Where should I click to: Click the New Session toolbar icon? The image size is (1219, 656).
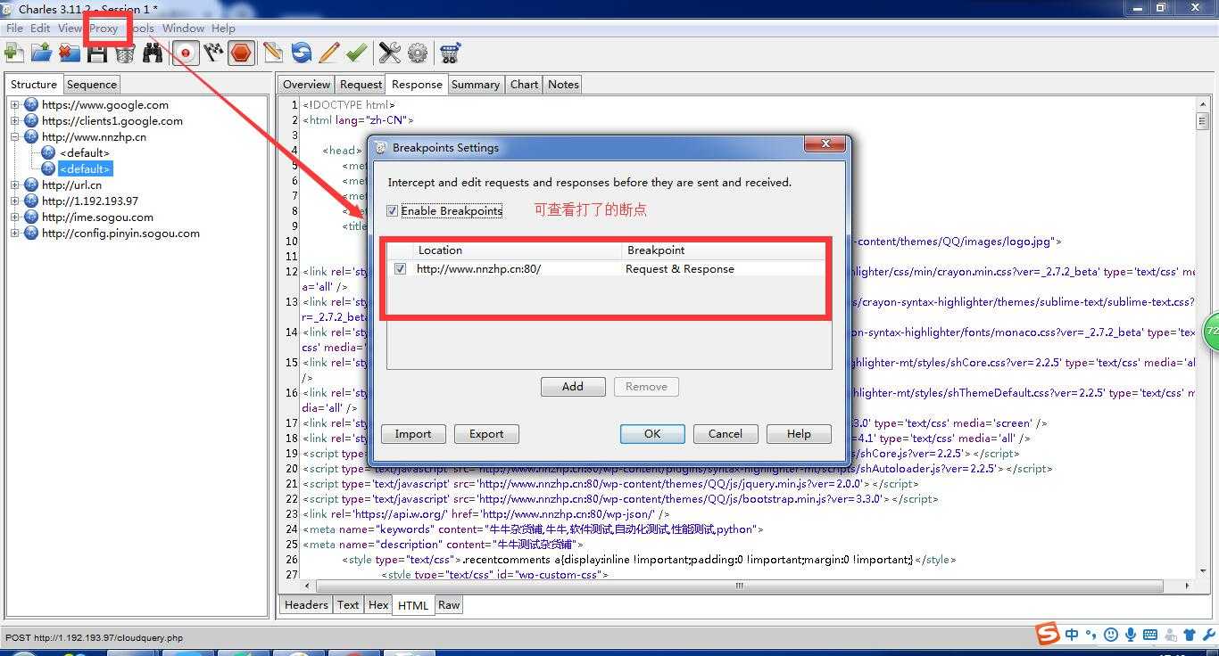[13, 53]
